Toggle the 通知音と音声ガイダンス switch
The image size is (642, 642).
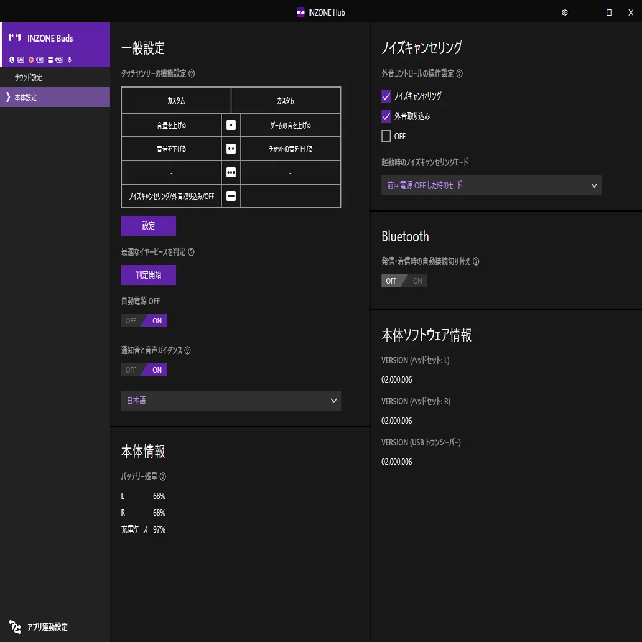[144, 370]
